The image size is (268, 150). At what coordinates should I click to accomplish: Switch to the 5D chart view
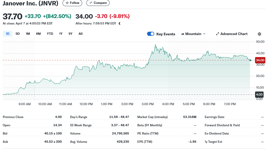(x=17, y=34)
